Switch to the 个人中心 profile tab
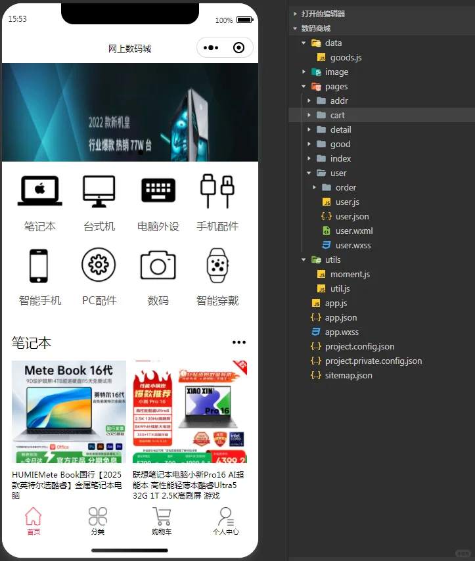This screenshot has height=561, width=475. coord(225,522)
